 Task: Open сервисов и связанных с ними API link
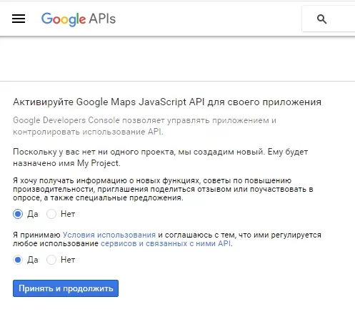[166, 243]
